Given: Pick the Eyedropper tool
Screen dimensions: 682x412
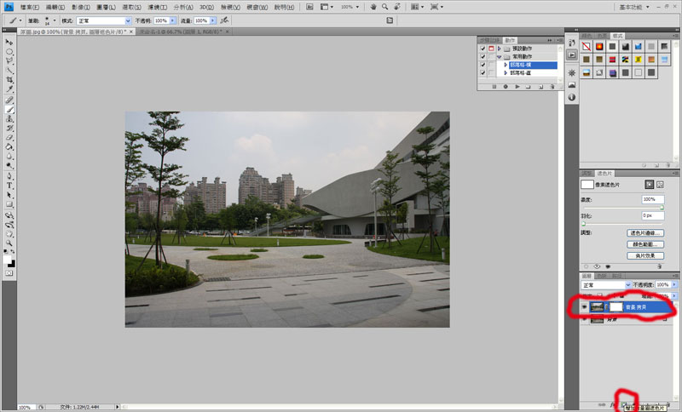Looking at the screenshot, I should [x=9, y=89].
